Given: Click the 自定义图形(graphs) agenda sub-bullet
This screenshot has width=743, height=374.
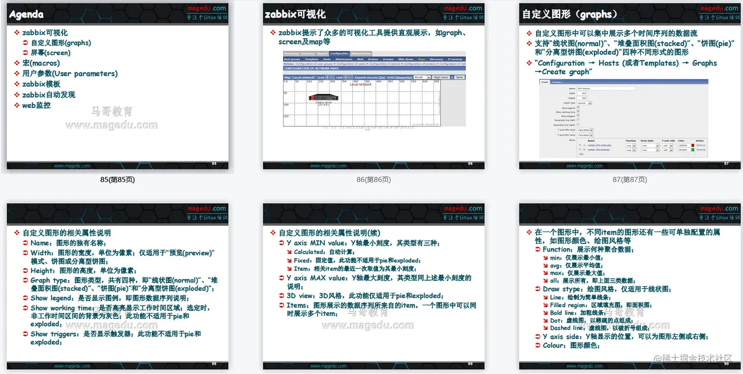Looking at the screenshot, I should click(61, 43).
